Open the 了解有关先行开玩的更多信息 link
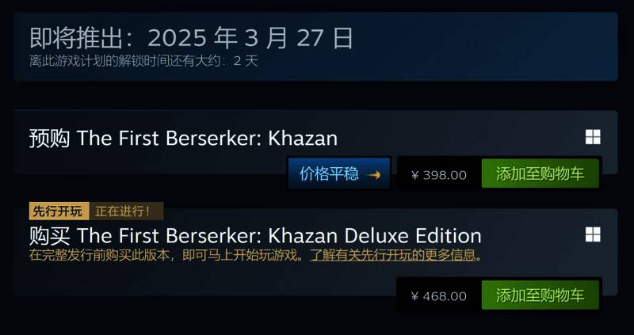The height and width of the screenshot is (335, 634). (x=392, y=255)
